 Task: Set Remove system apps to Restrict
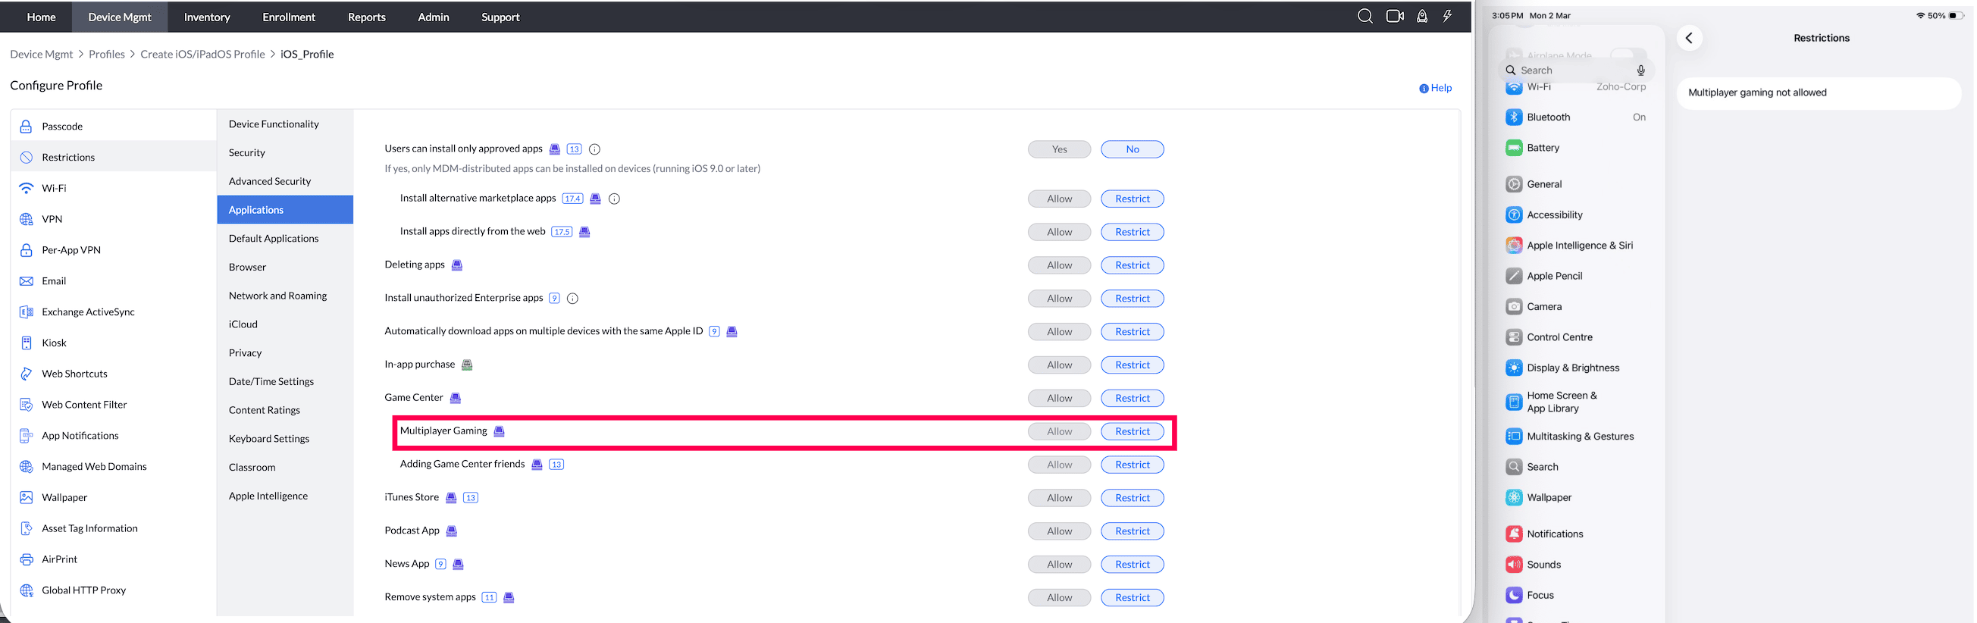1132,598
